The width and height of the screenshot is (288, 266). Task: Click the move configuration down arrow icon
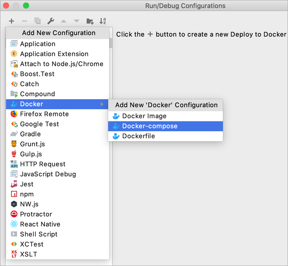point(77,21)
